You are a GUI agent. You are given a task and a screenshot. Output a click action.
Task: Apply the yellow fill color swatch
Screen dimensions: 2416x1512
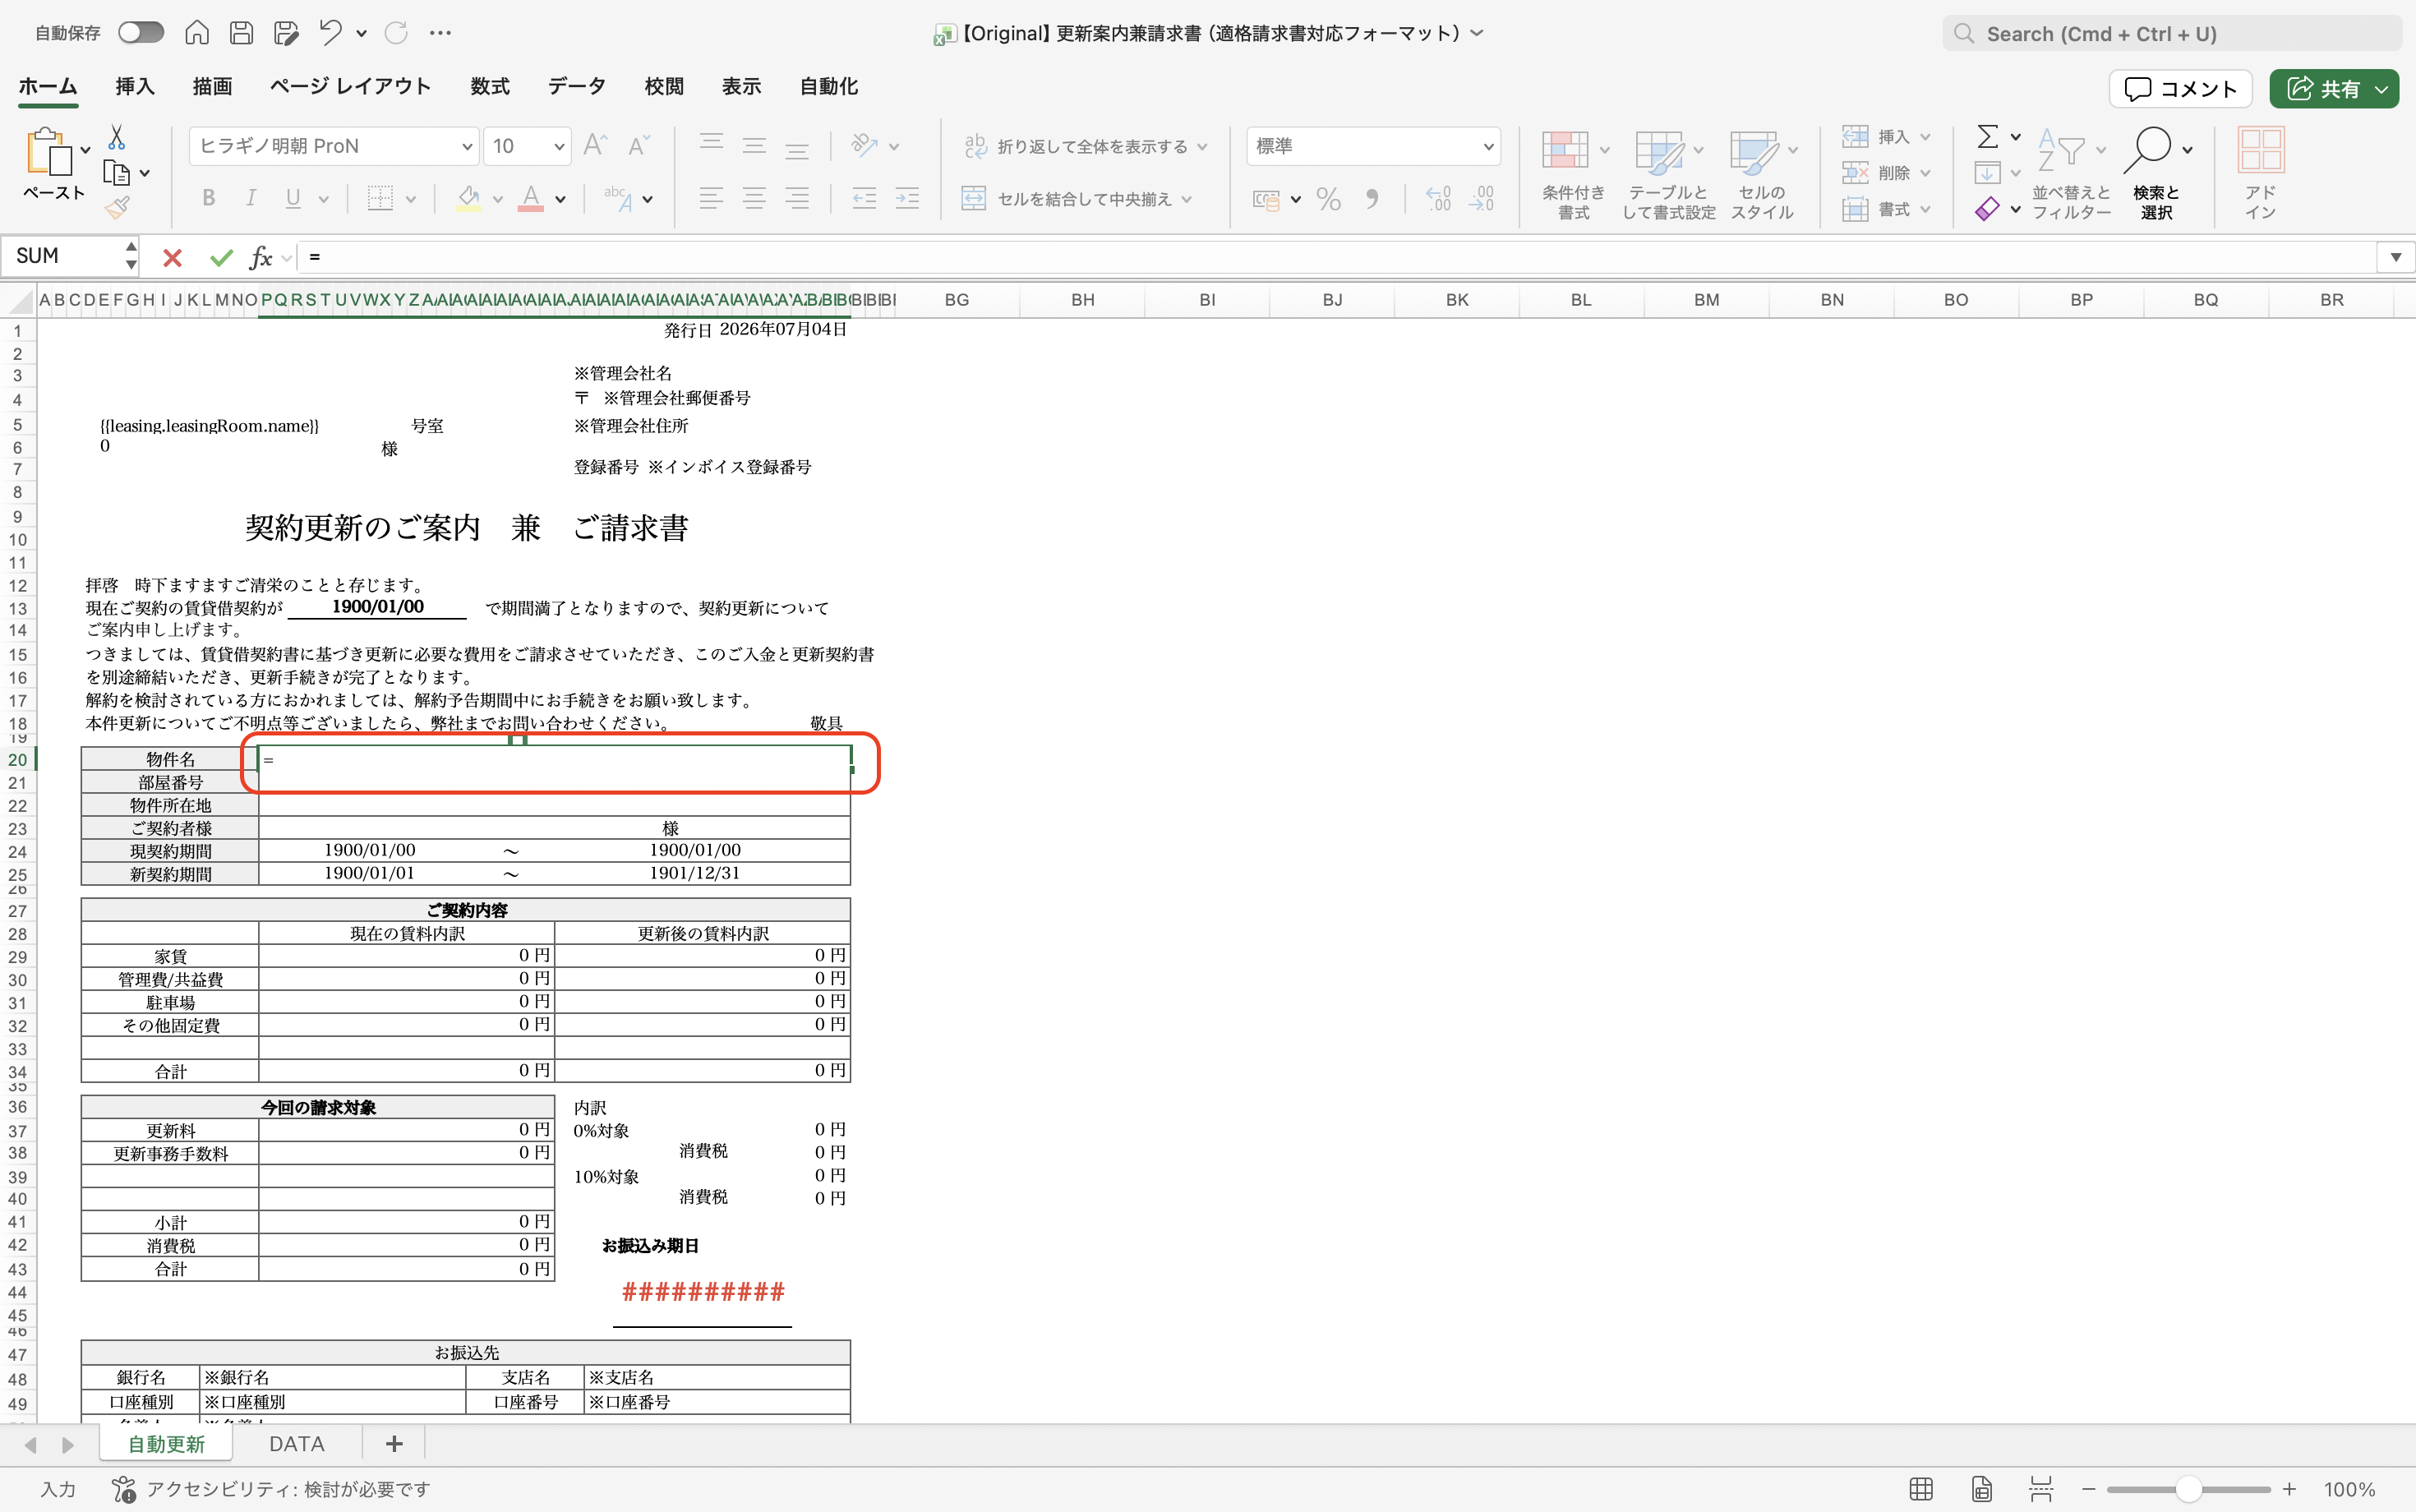pos(468,198)
